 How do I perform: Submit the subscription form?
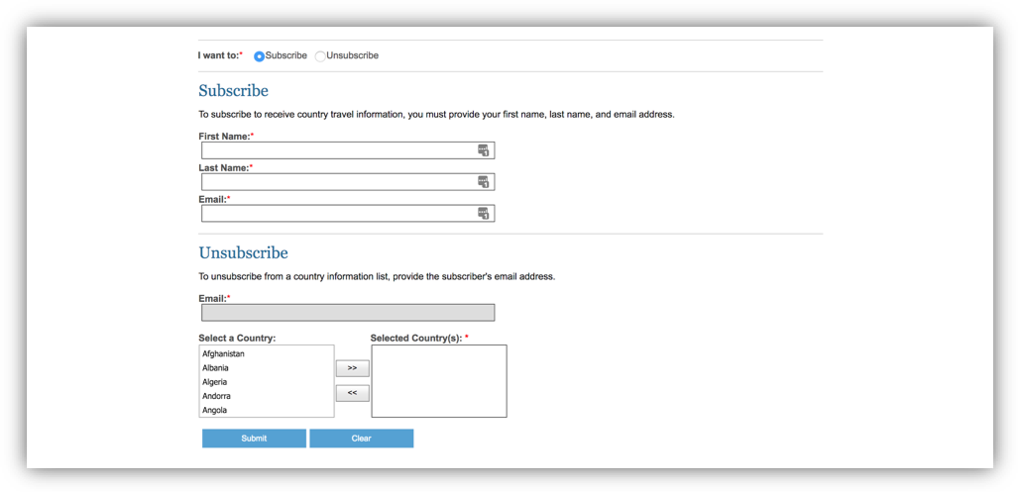tap(254, 439)
